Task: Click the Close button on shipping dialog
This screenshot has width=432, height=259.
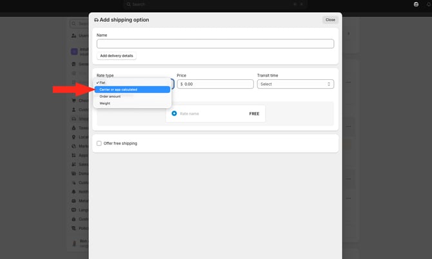Action: point(330,20)
